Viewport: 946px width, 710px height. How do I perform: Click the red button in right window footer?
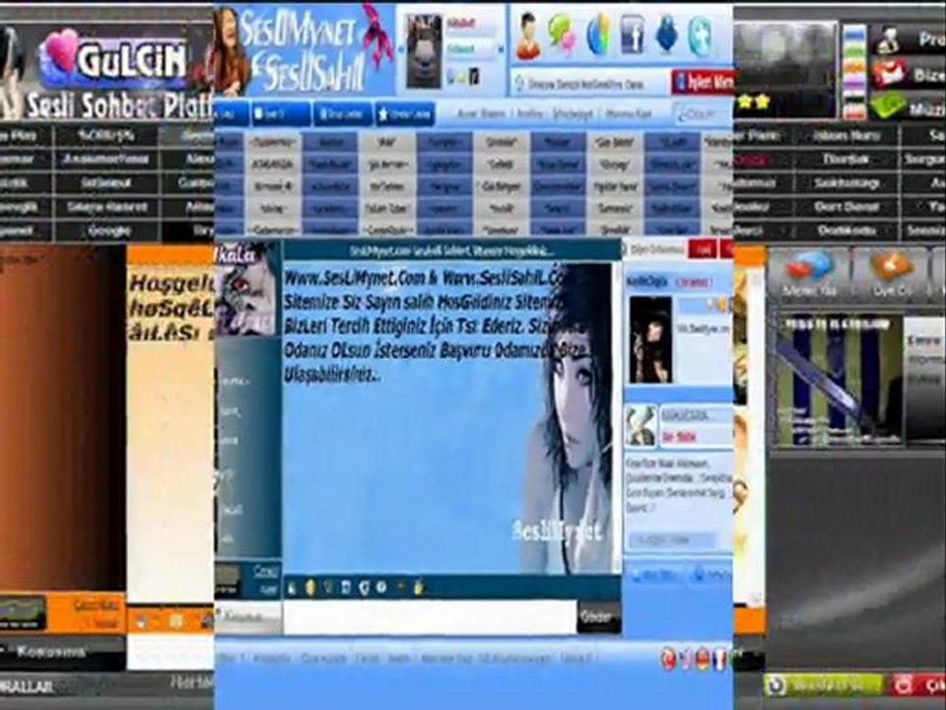coord(918,685)
